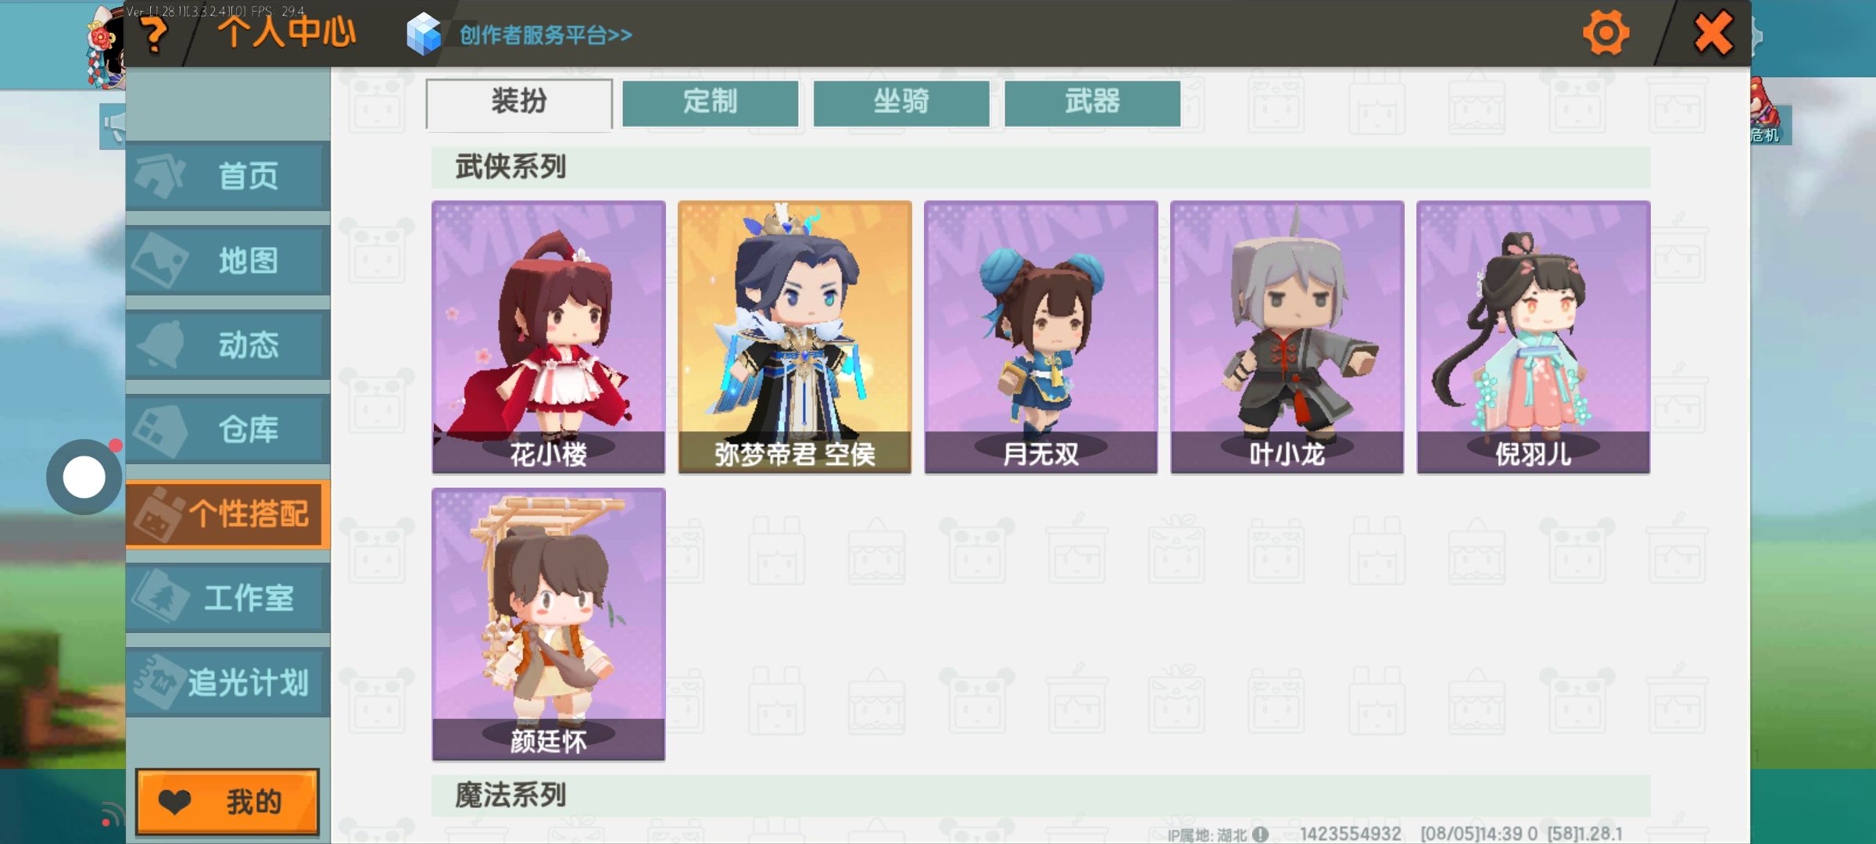The image size is (1876, 844).
Task: Select the 弥梦帝君 空侯 skin card
Action: [x=795, y=337]
